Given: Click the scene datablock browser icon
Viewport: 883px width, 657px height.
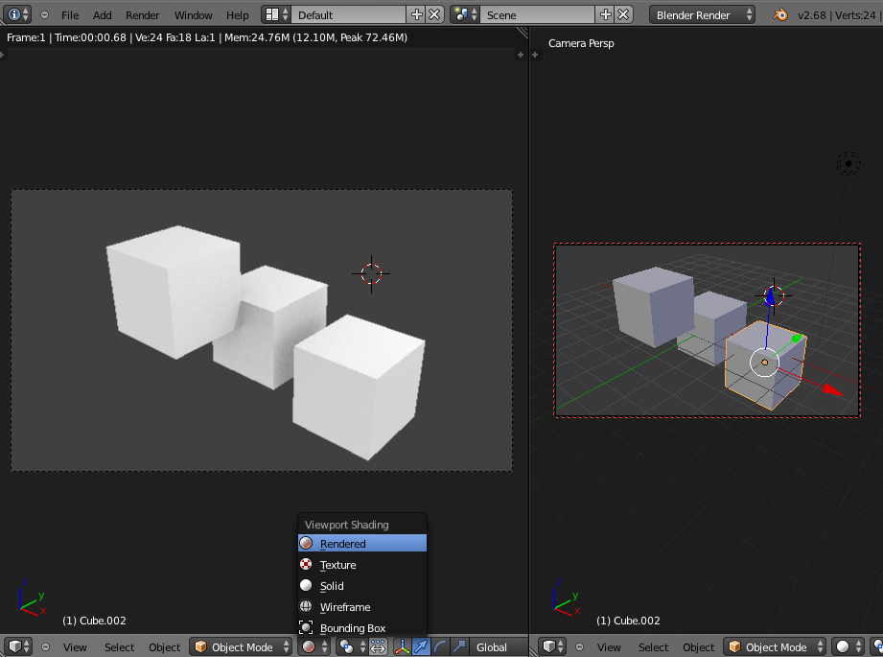Looking at the screenshot, I should (x=462, y=14).
